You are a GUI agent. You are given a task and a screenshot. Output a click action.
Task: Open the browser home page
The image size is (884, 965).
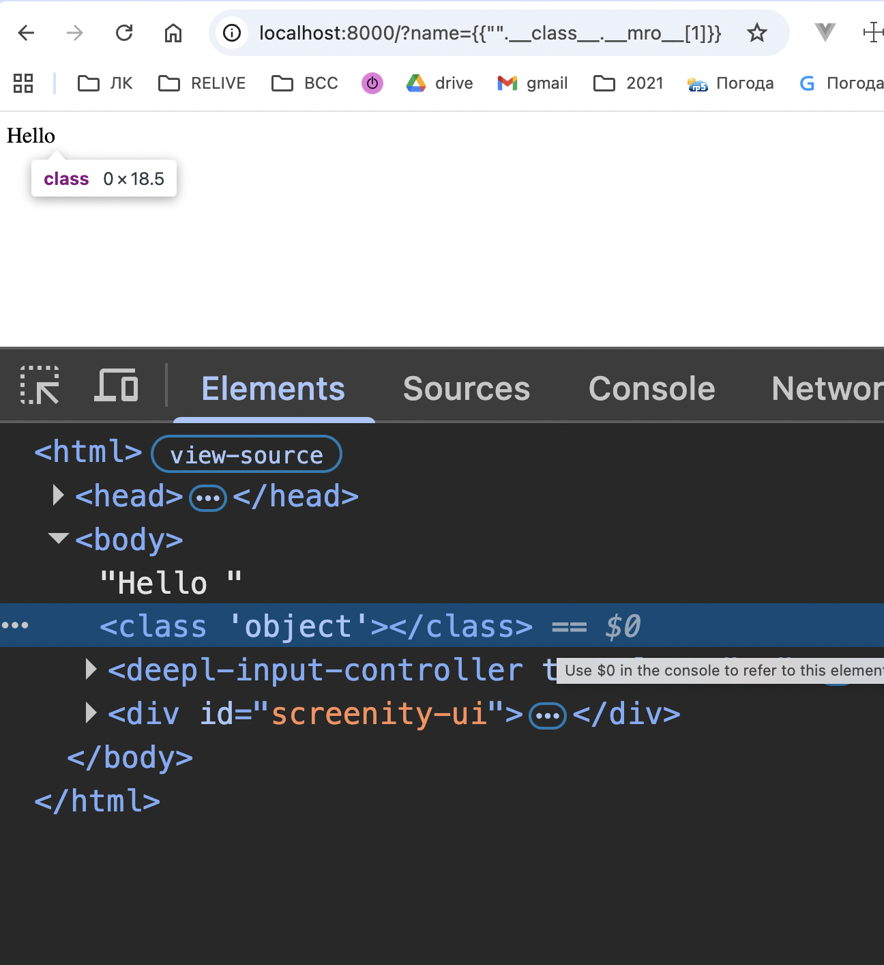[x=173, y=33]
